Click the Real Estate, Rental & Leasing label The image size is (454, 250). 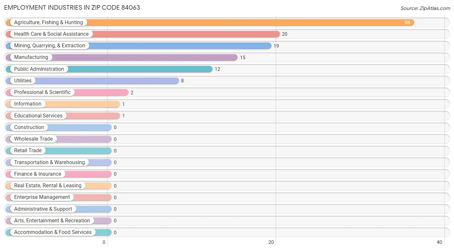48,186
